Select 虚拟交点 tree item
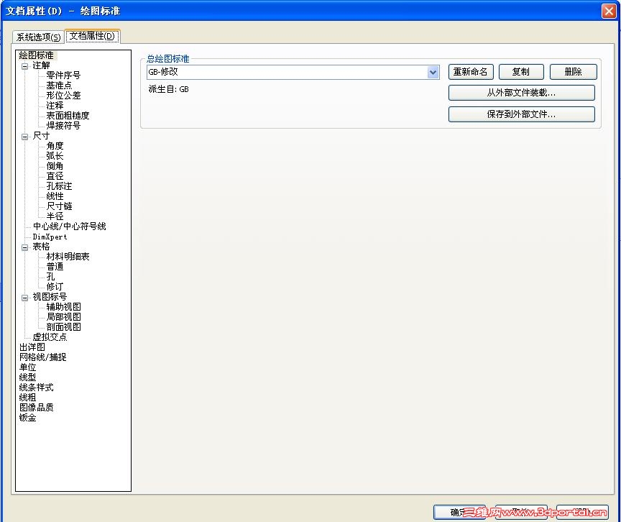This screenshot has width=621, height=522. (x=50, y=337)
